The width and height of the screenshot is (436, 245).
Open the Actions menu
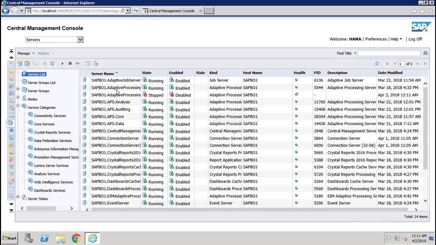pos(45,53)
